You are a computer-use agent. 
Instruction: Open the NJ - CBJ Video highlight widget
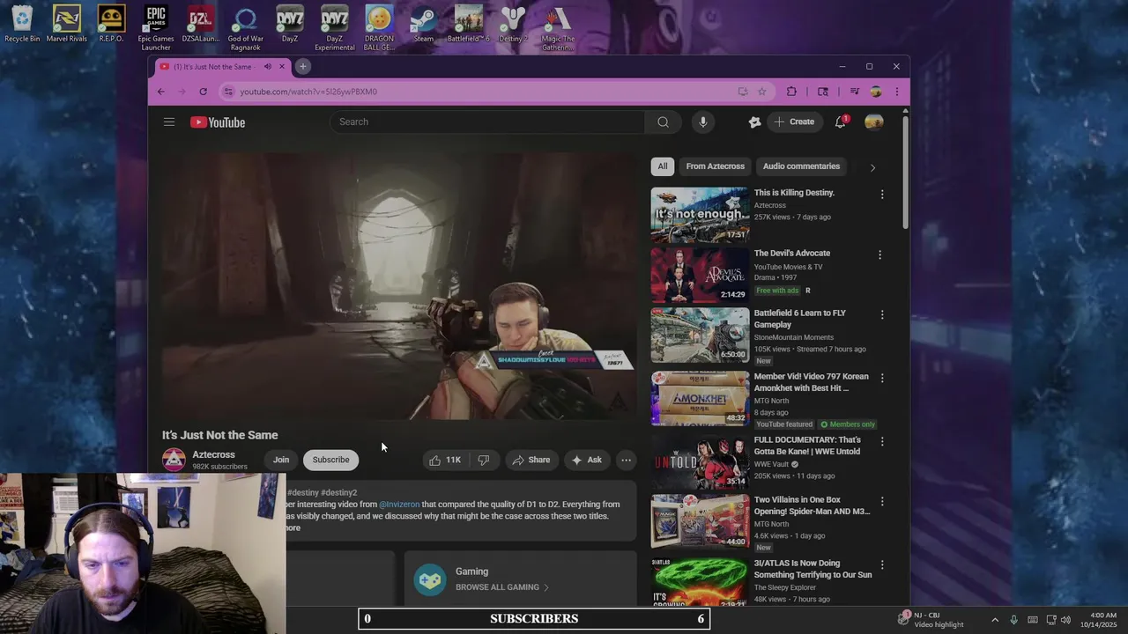pos(931,620)
